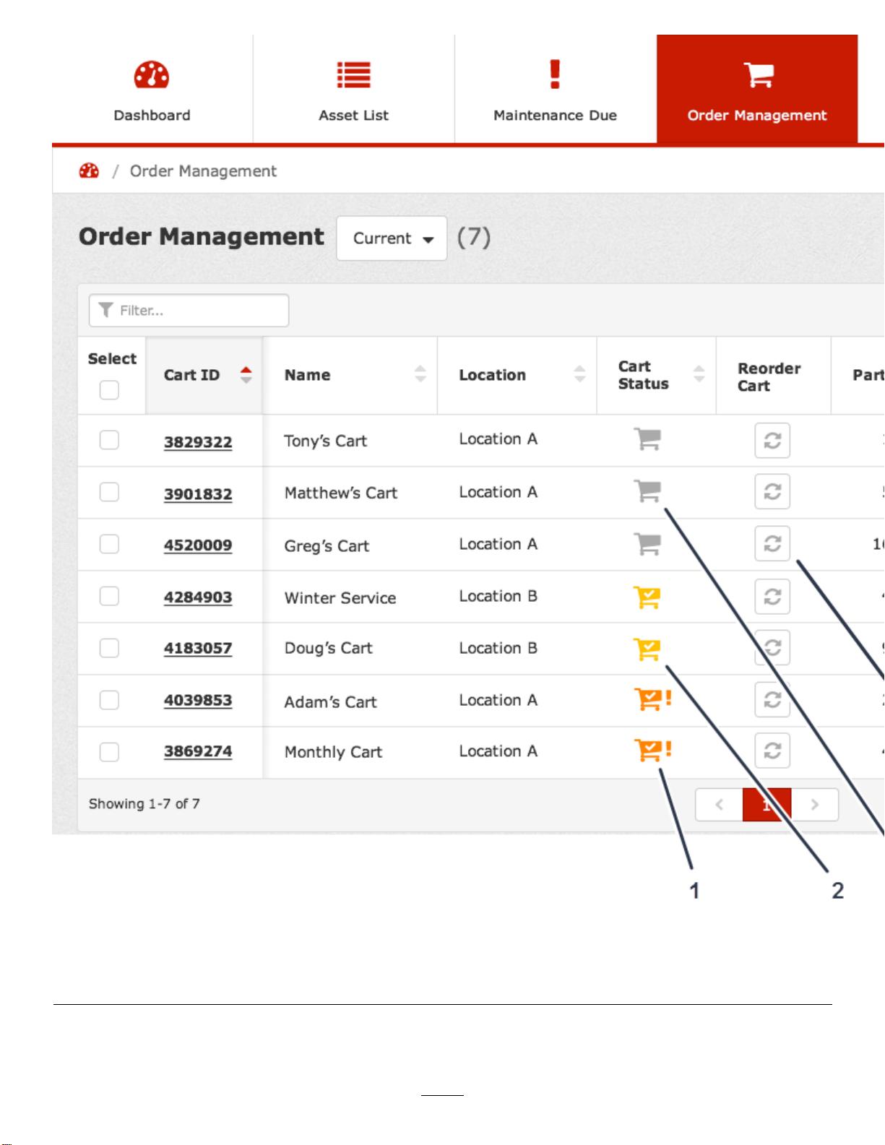This screenshot has height=1145, width=885.
Task: Click reorder cart icon for Monthly Cart
Action: pos(772,751)
